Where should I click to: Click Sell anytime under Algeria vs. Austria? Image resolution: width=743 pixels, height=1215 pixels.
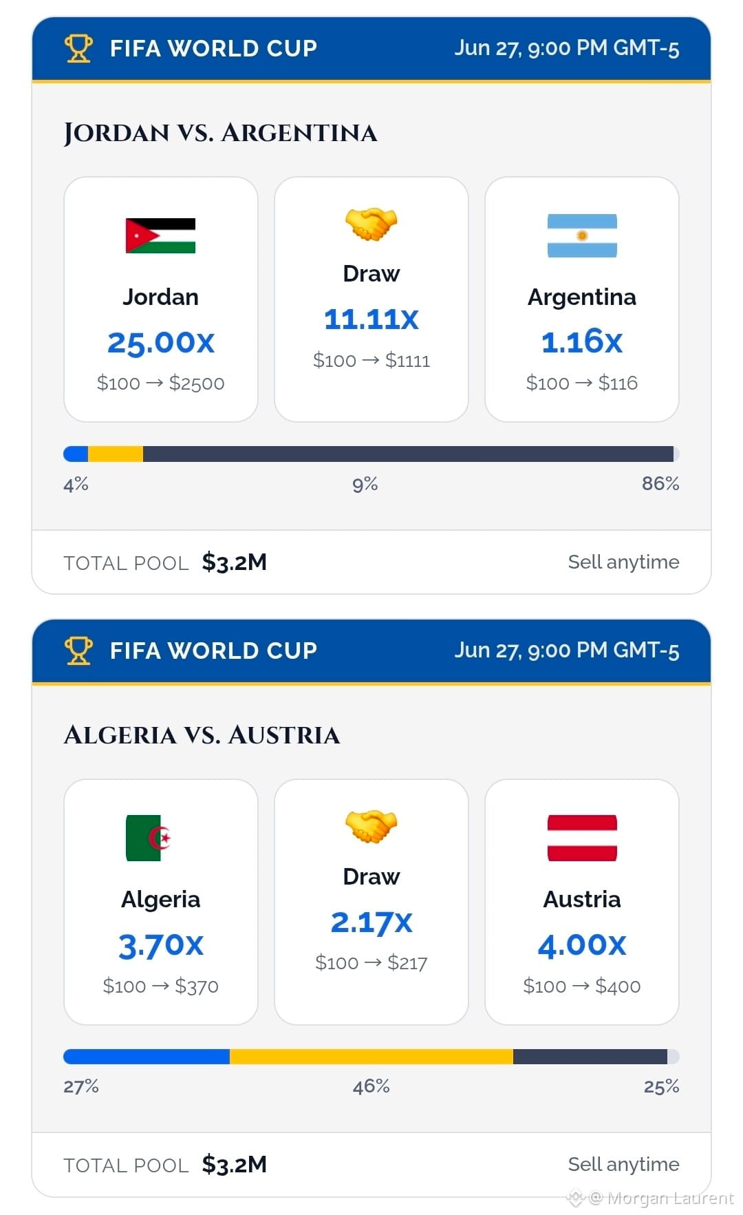coord(623,1165)
